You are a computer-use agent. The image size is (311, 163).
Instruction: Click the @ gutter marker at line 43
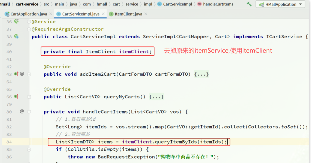pyautogui.click(x=22, y=74)
